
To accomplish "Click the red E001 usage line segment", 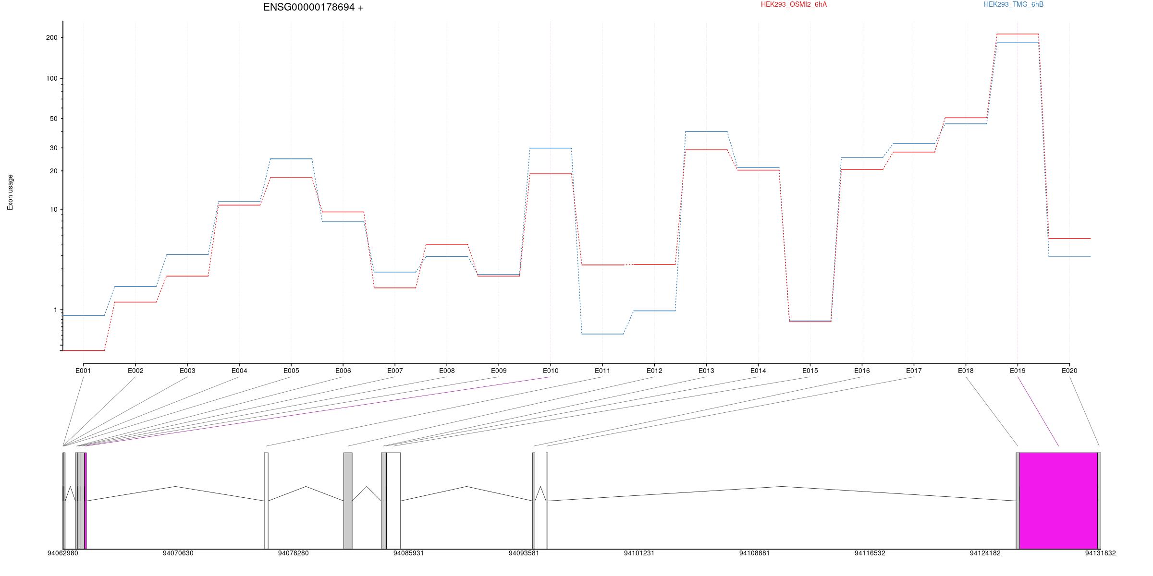I will pyautogui.click(x=84, y=350).
